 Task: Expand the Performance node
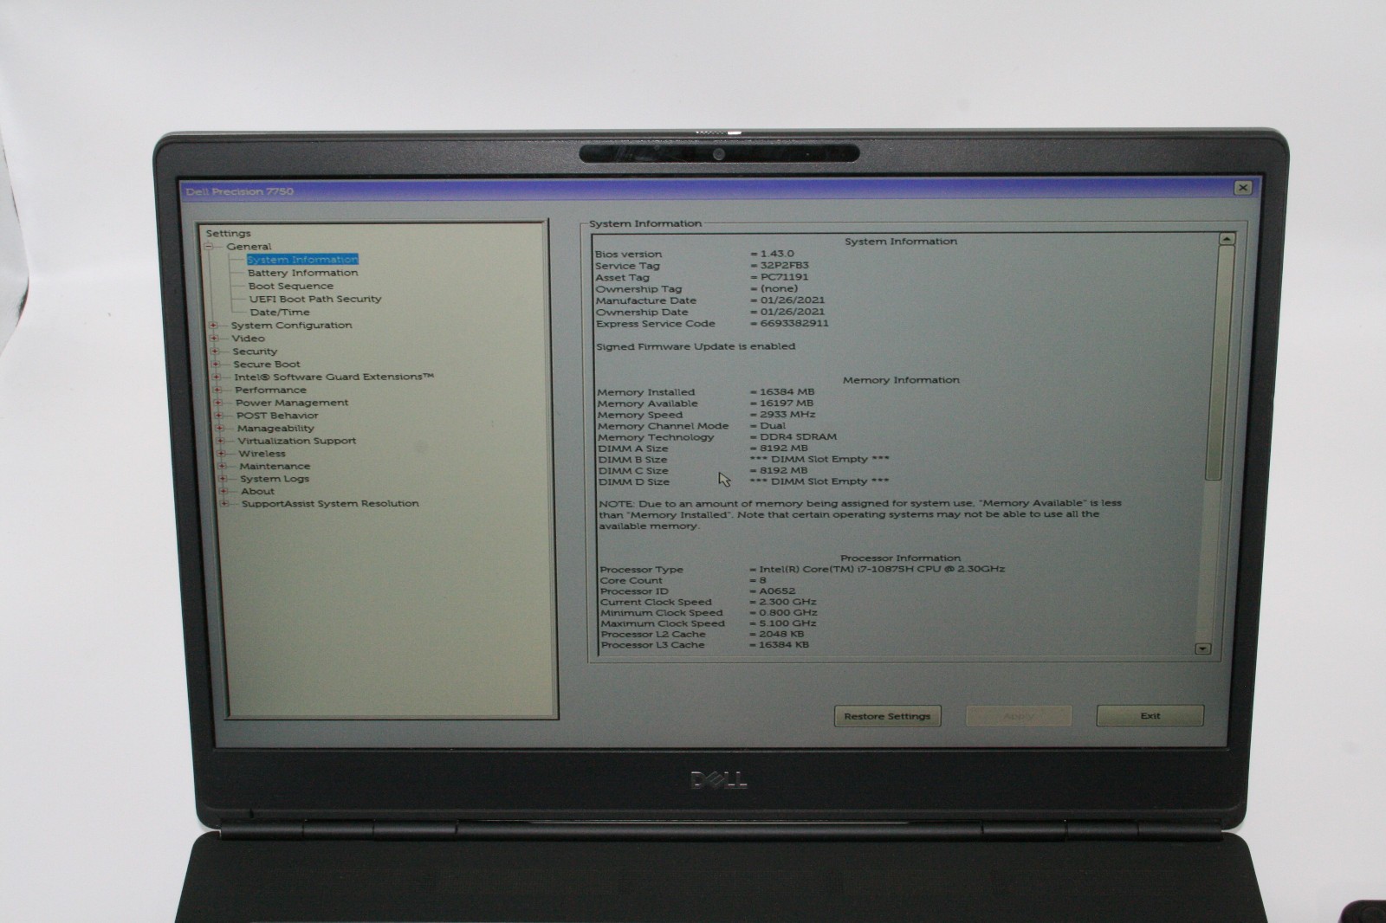pos(217,390)
